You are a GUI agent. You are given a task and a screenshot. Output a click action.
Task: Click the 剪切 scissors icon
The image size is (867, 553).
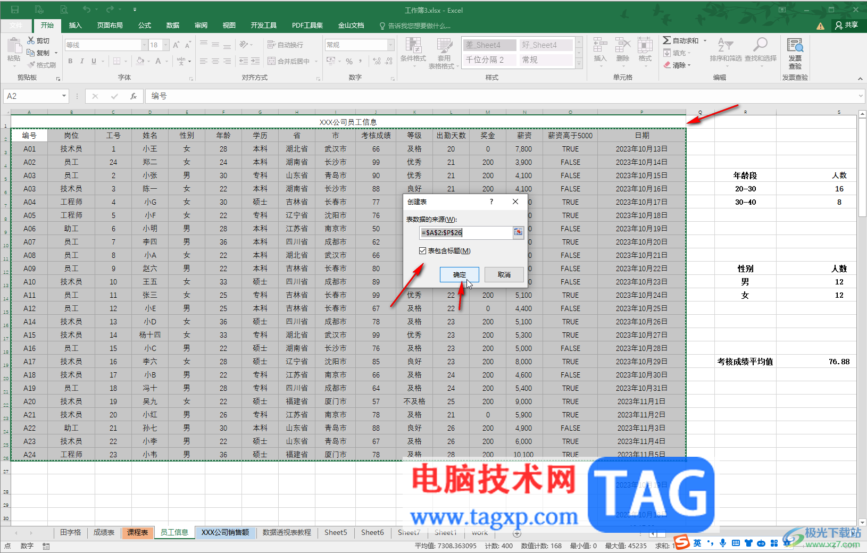31,40
